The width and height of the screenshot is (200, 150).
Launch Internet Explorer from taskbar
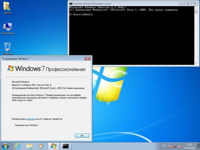[x=17, y=146]
